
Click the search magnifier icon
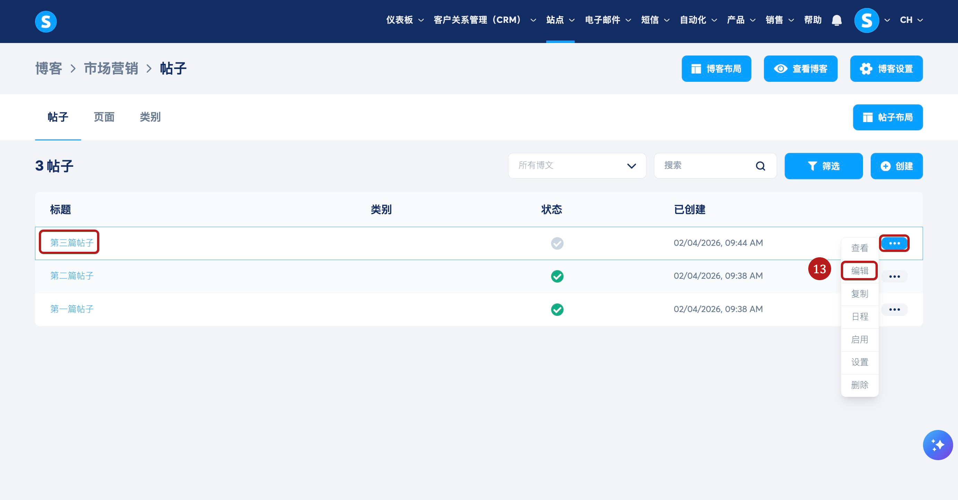[760, 166]
